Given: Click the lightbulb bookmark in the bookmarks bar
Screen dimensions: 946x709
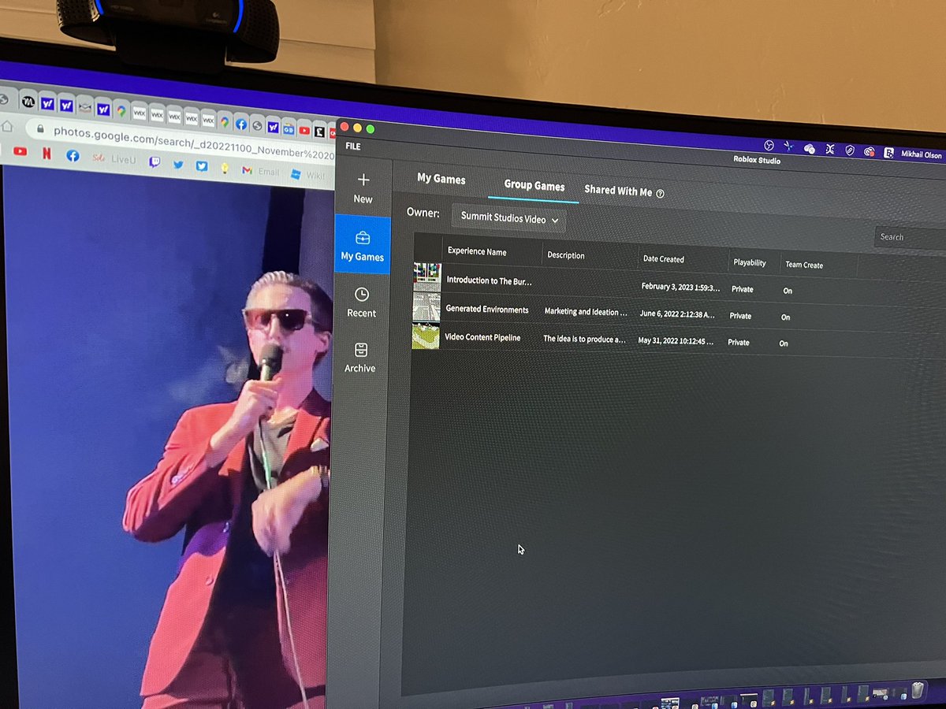Looking at the screenshot, I should [225, 168].
